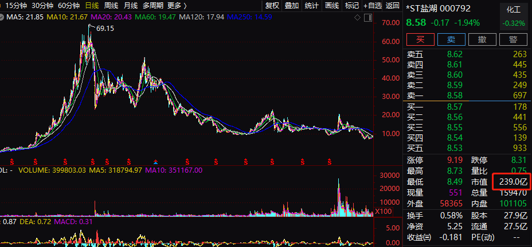
Task: Click the 撤 cancel order button
Action: pyautogui.click(x=482, y=39)
